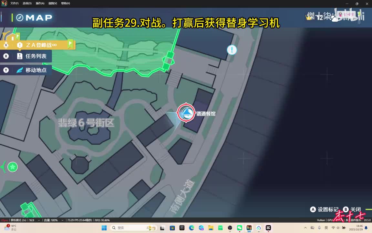Open the weather widget showing 18°C

pyautogui.click(x=11, y=227)
